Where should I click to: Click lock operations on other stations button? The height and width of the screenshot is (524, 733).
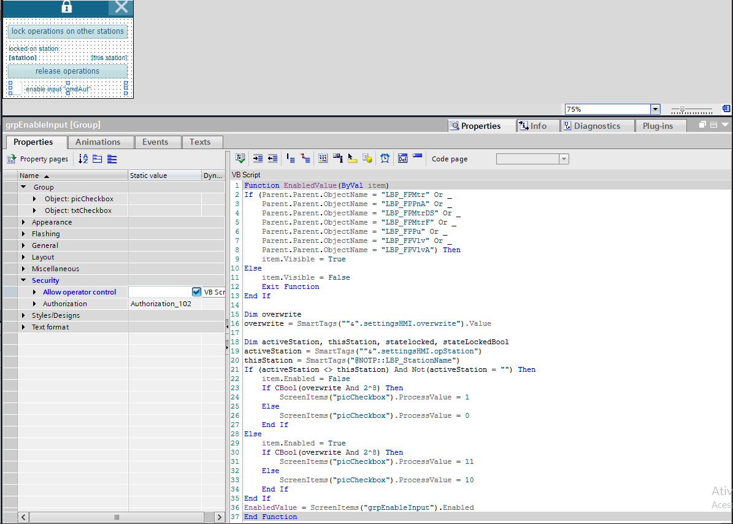(67, 31)
